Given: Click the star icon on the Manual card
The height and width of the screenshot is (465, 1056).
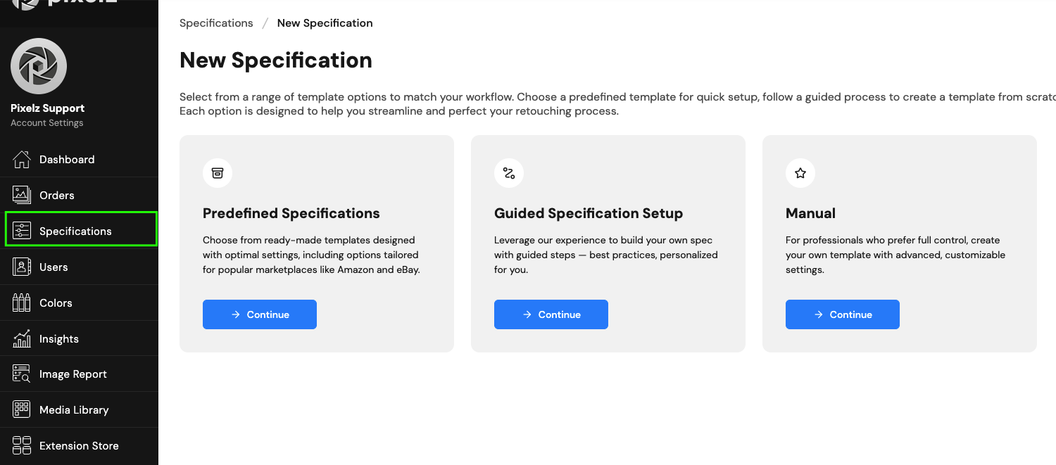Looking at the screenshot, I should pyautogui.click(x=800, y=172).
